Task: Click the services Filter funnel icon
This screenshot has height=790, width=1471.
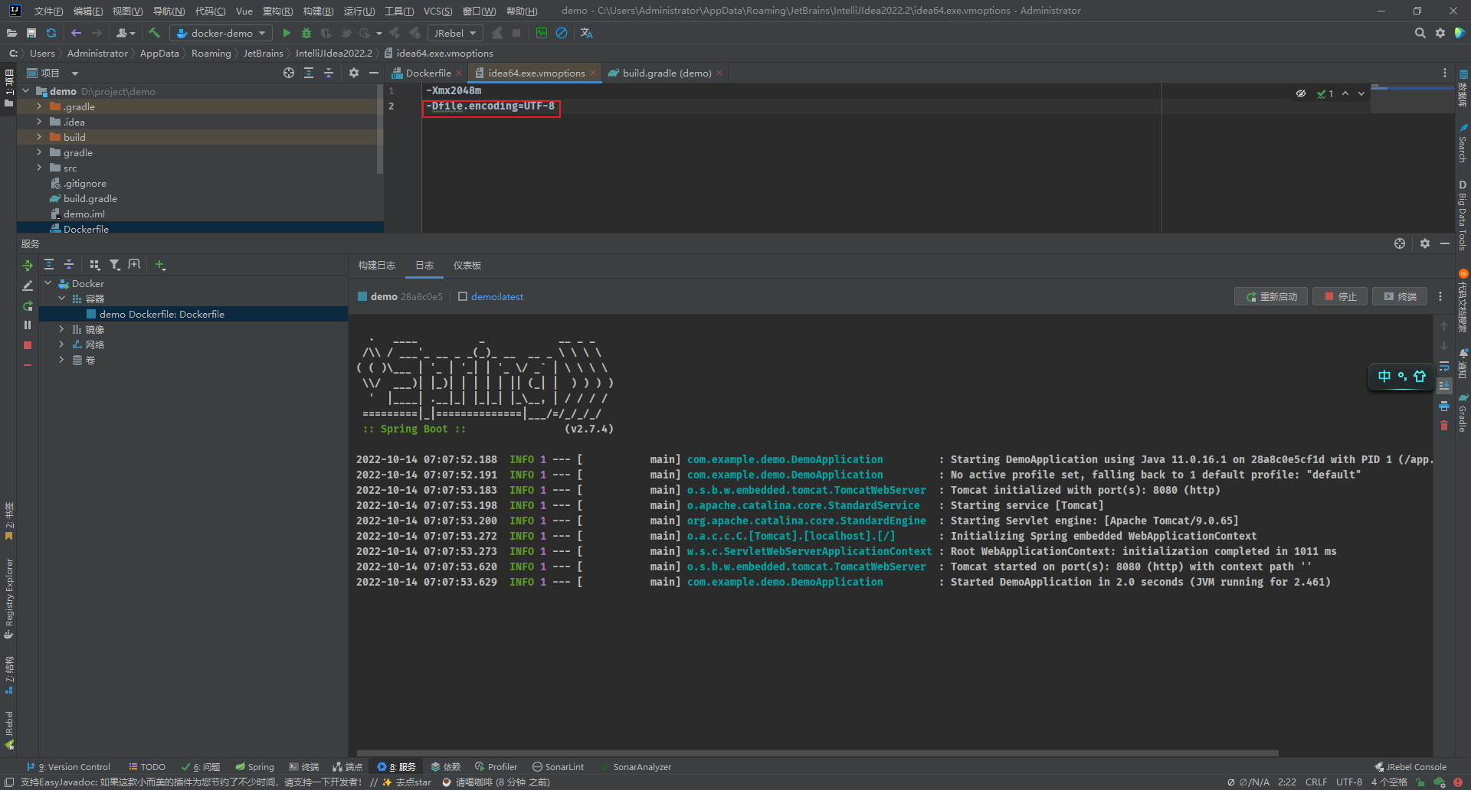Action: [115, 265]
